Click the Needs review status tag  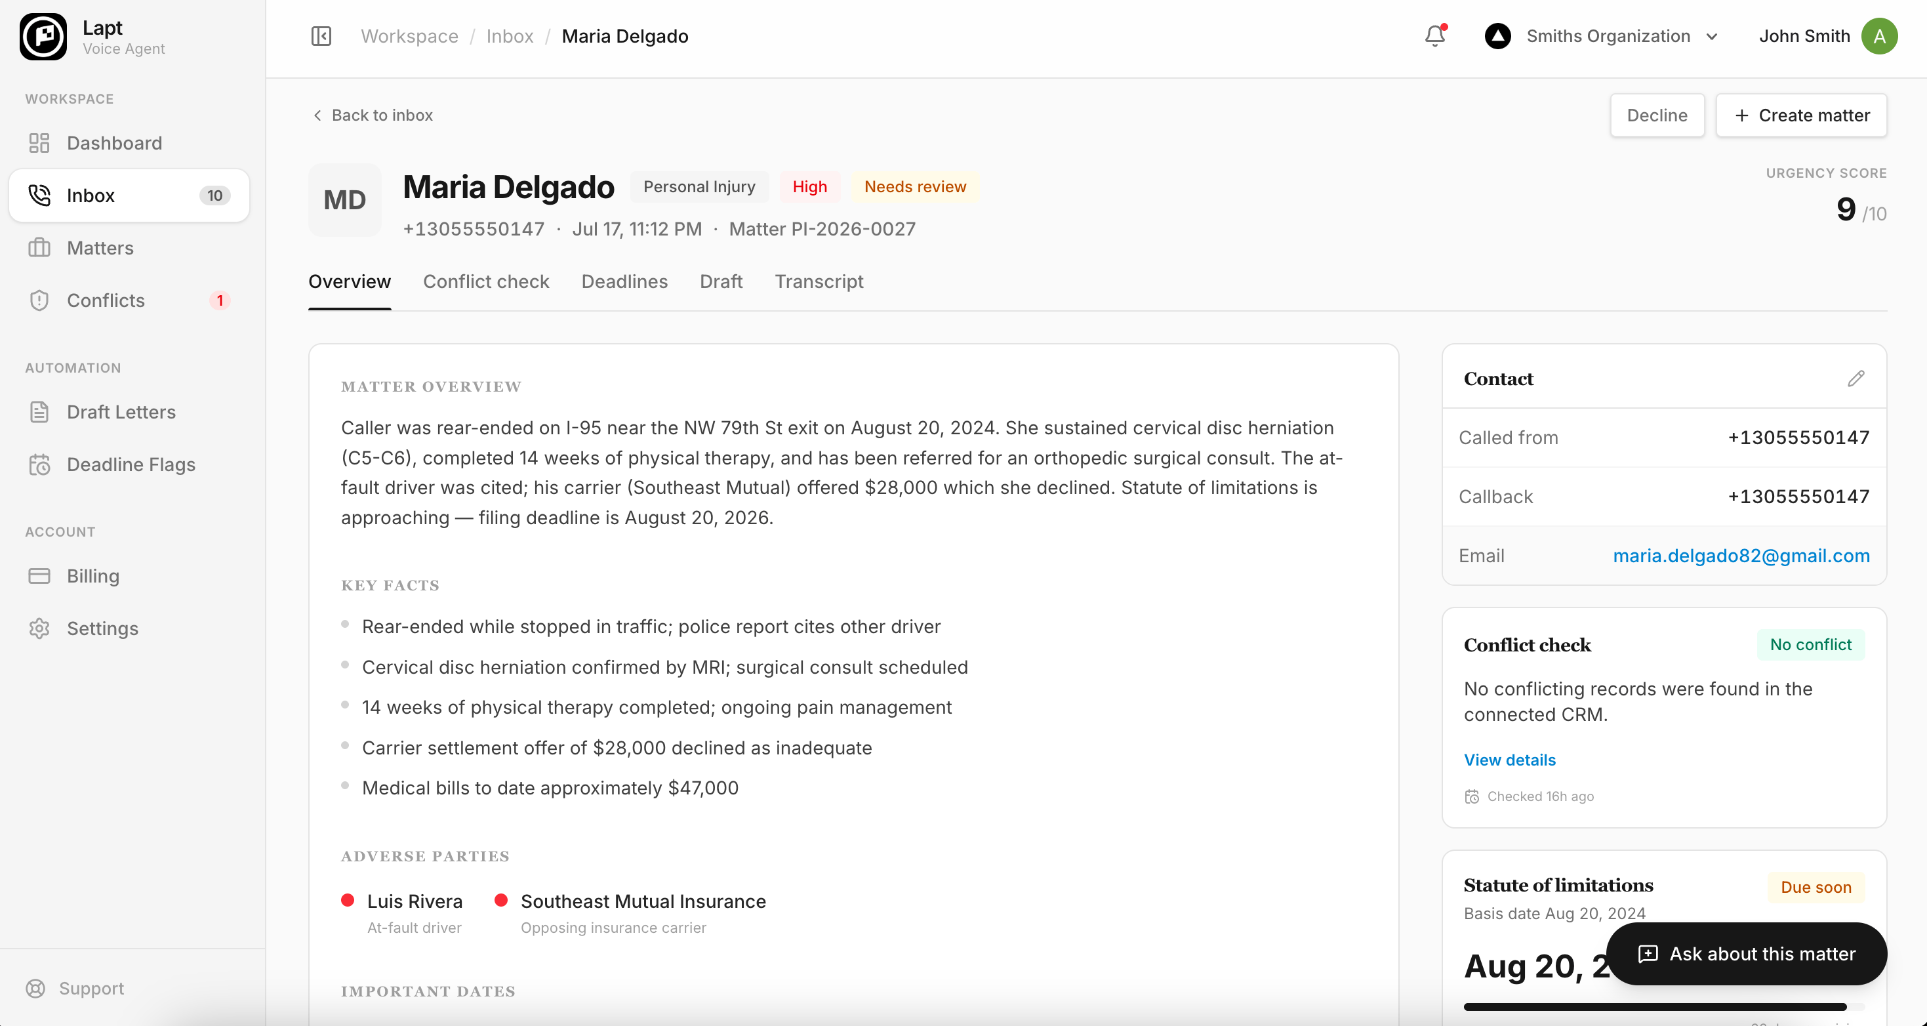[x=915, y=186]
